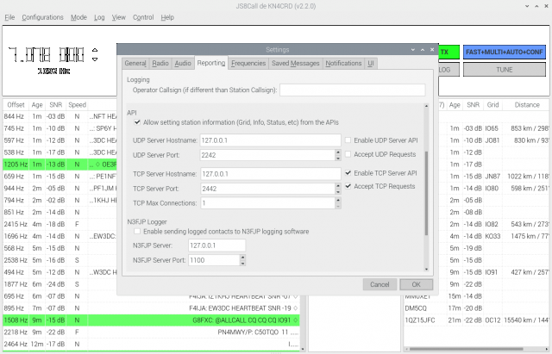Switch to the Frequencies tab

click(x=248, y=63)
